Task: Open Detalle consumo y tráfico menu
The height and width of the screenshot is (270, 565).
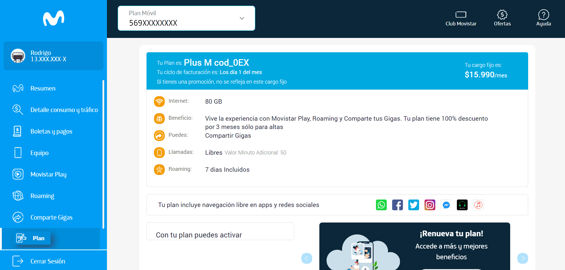Action: (64, 110)
